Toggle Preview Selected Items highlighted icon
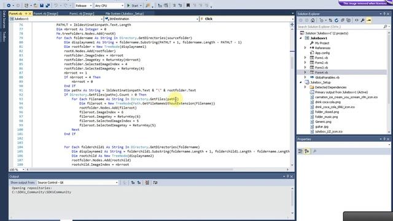Image resolution: width=393 pixels, height=221 pixels. point(368,20)
